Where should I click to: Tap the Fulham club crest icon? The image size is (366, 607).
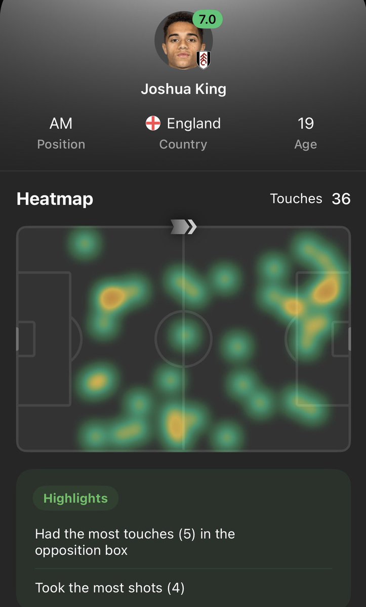204,60
